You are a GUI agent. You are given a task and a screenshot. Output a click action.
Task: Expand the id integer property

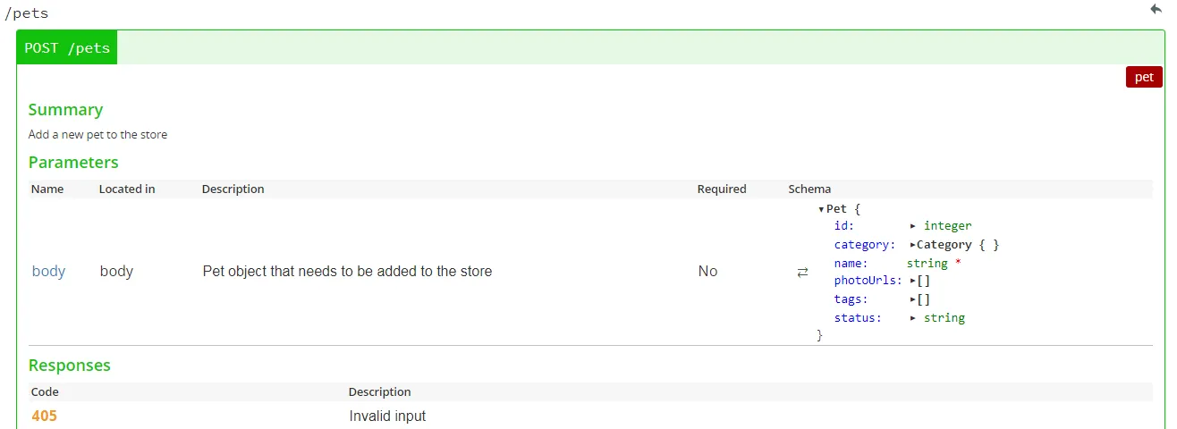pyautogui.click(x=913, y=226)
